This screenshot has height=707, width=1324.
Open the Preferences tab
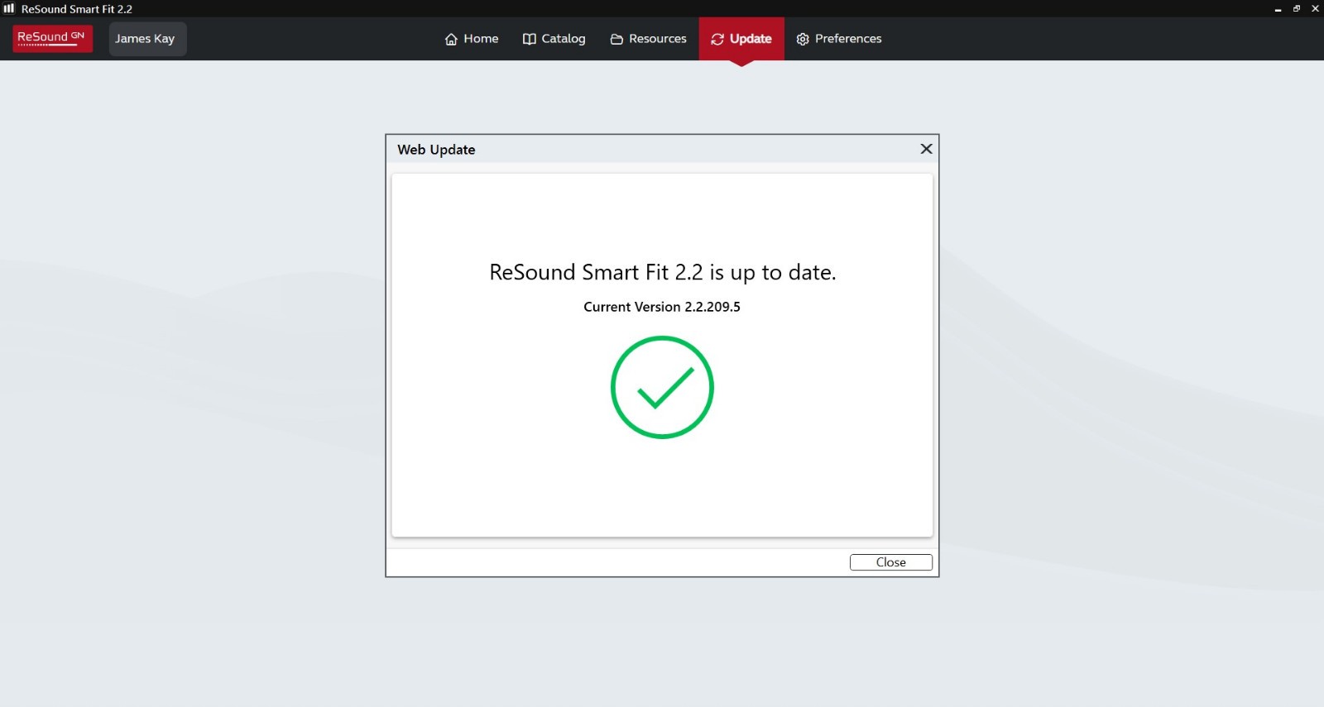[x=839, y=39]
